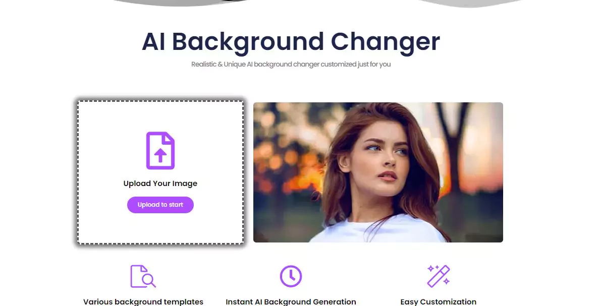This screenshot has height=306, width=600.
Task: Click the Realistic & Unique subtitle text
Action: point(291,64)
